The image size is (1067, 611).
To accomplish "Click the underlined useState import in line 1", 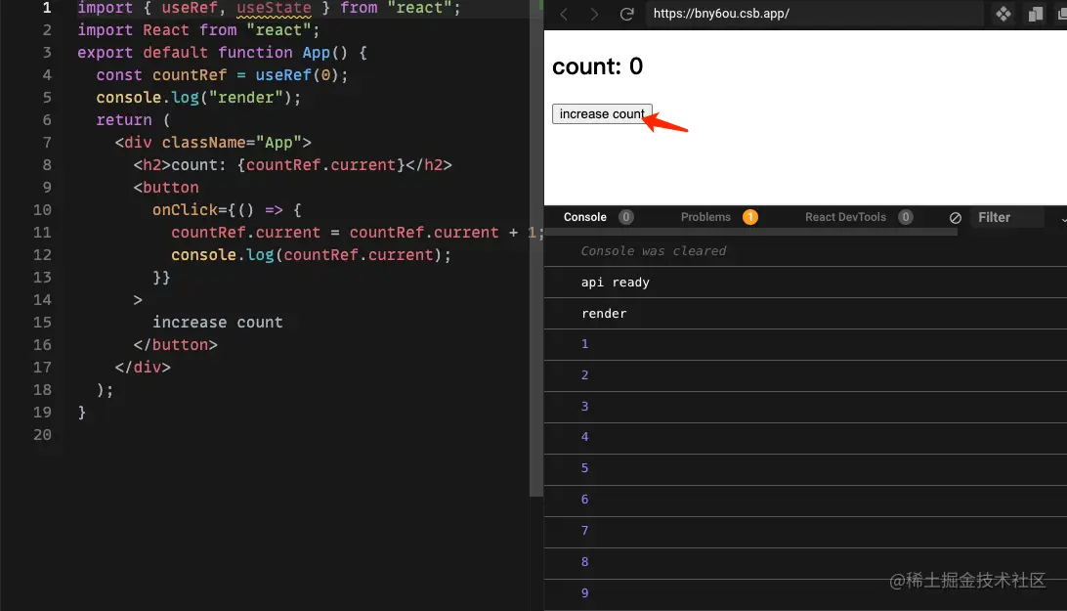I will (274, 8).
